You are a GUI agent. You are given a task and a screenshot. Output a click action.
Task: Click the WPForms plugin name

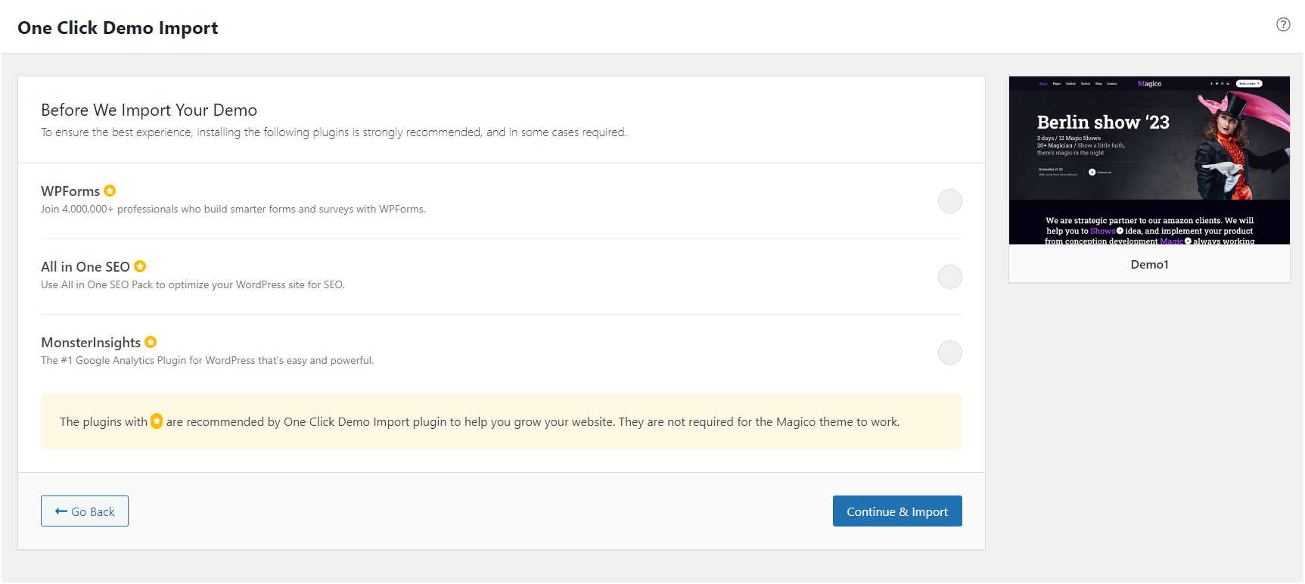tap(70, 191)
